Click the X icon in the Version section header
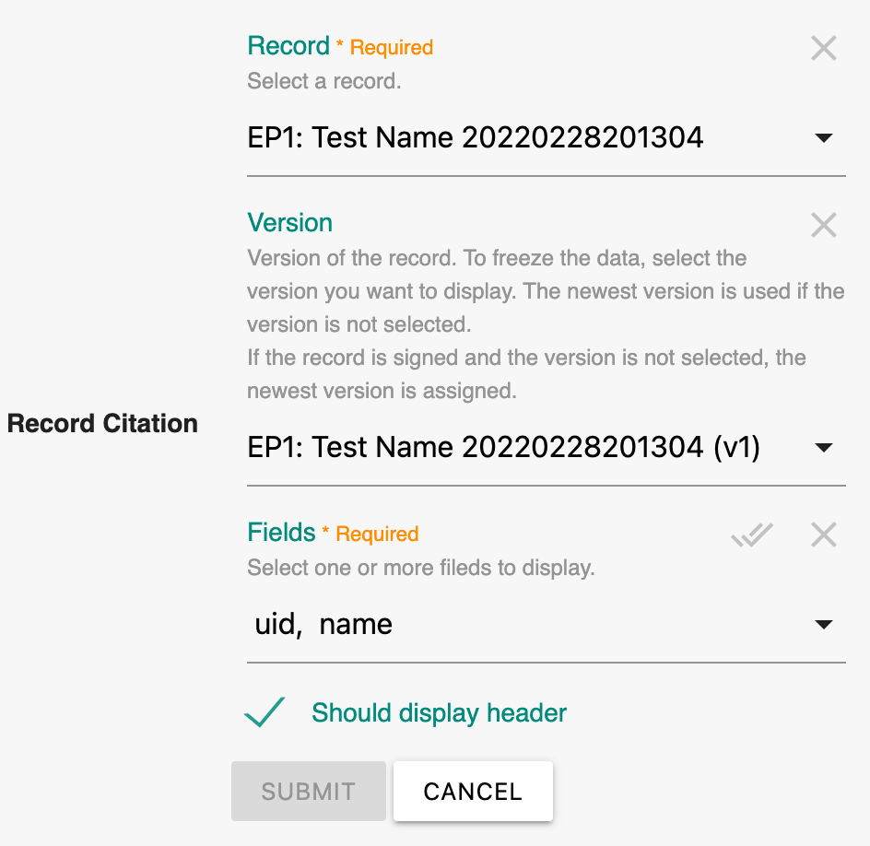Viewport: 870px width, 846px height. (x=823, y=225)
